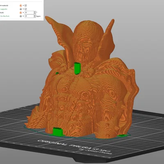Click the grey padlock in the layers row
The width and height of the screenshot is (164, 164).
tap(21, 16)
